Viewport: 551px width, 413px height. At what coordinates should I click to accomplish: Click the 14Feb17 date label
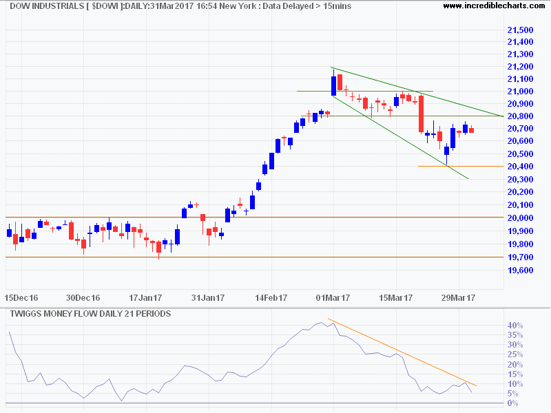(x=271, y=298)
